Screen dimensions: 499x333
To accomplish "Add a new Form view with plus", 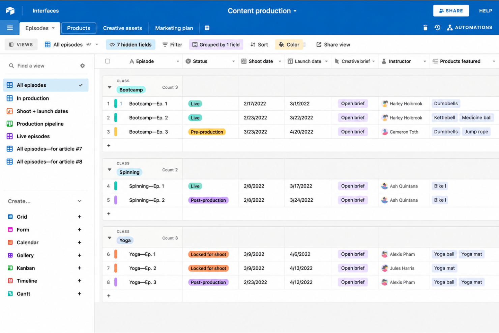I will coord(80,230).
